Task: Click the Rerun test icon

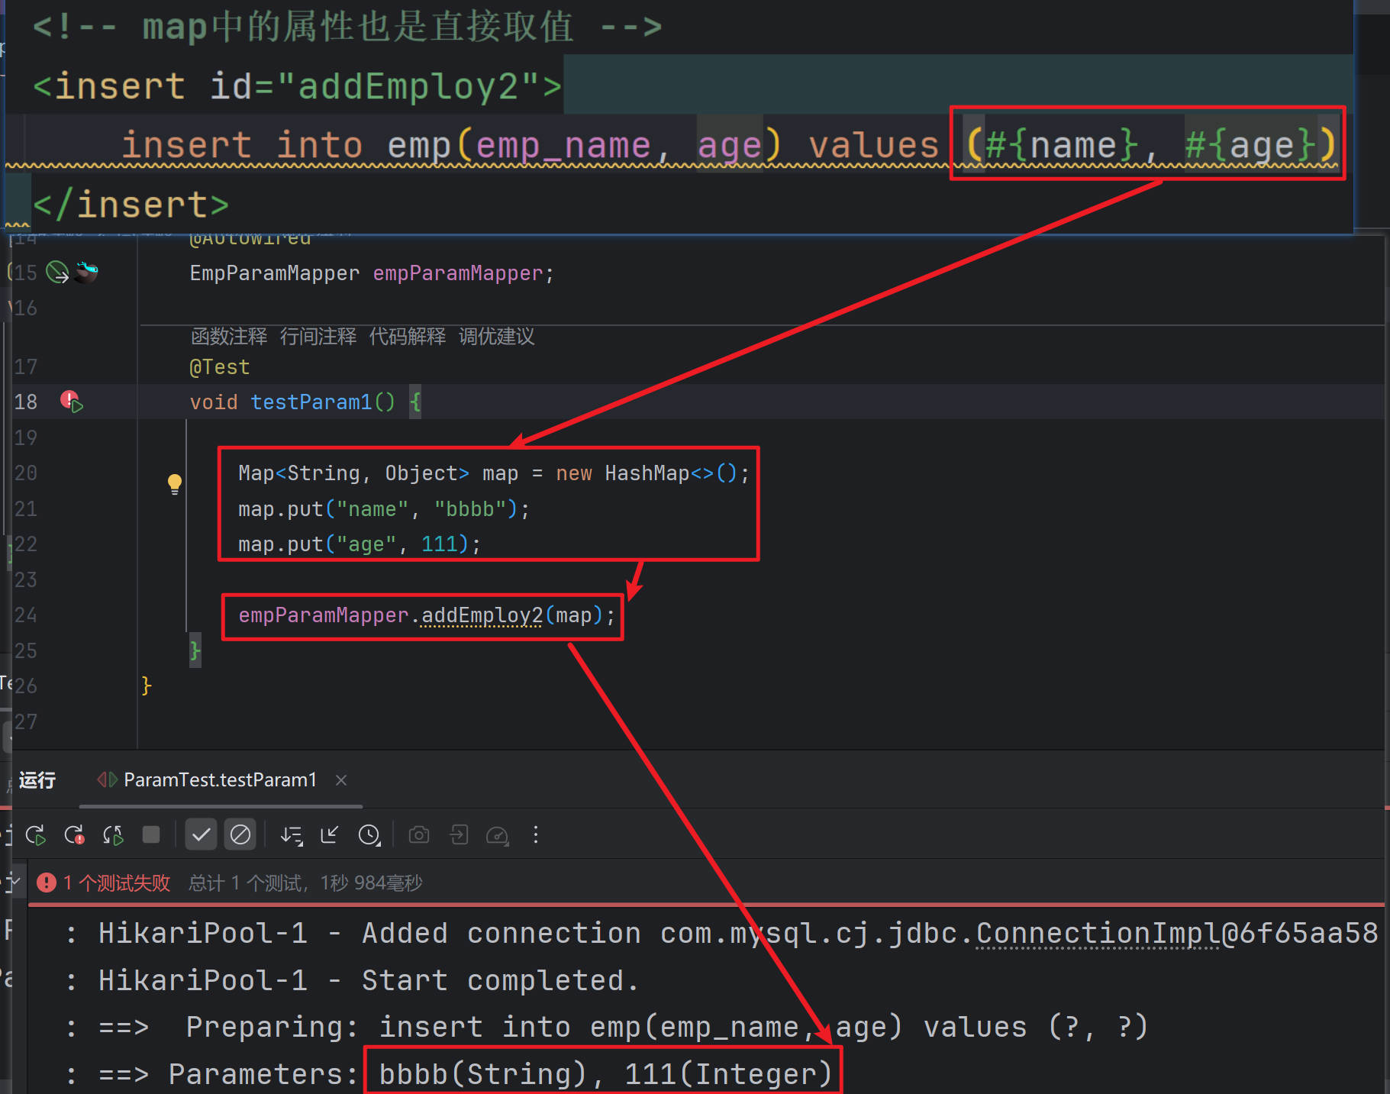Action: click(36, 835)
